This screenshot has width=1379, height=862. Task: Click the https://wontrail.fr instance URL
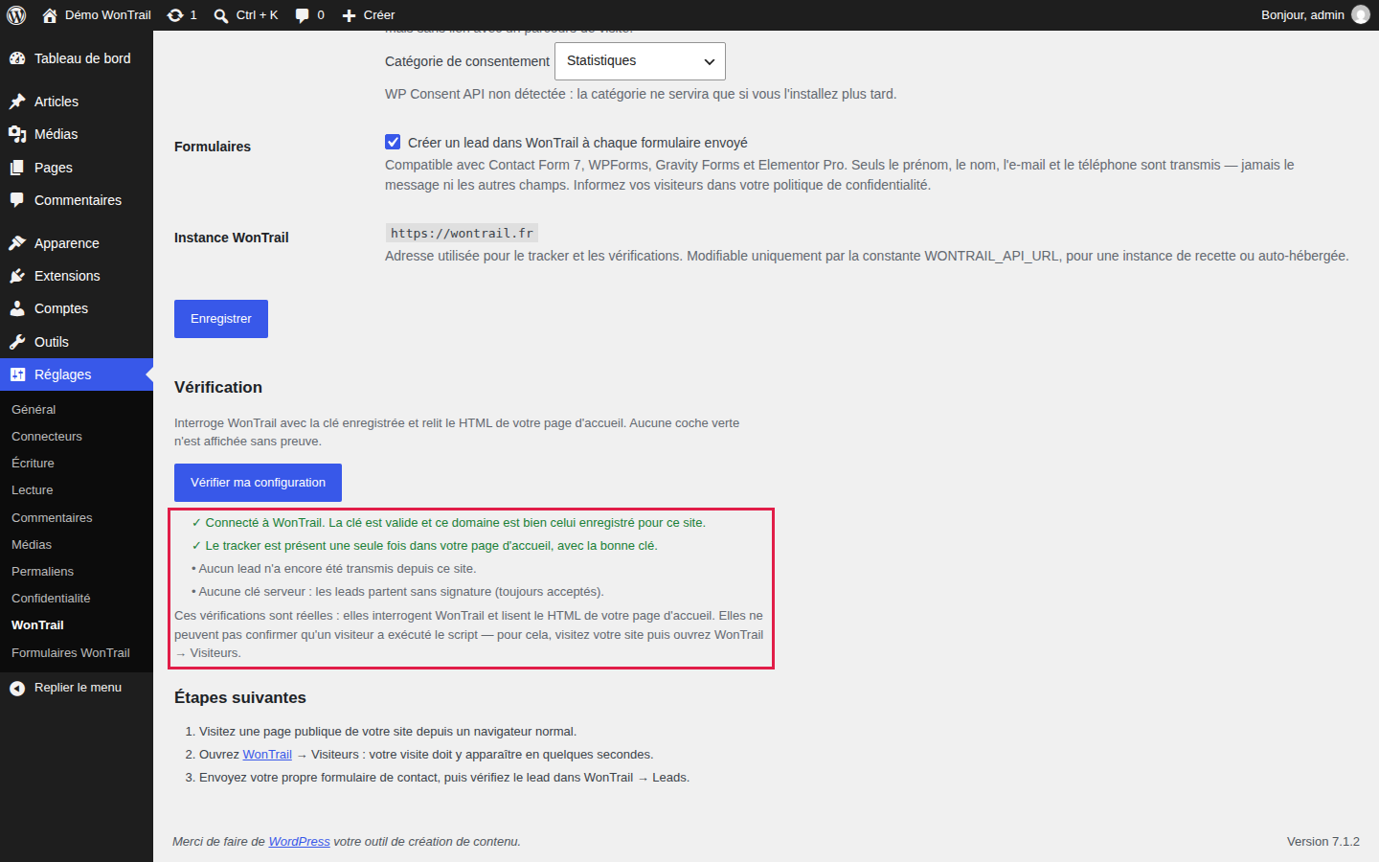[x=462, y=233]
